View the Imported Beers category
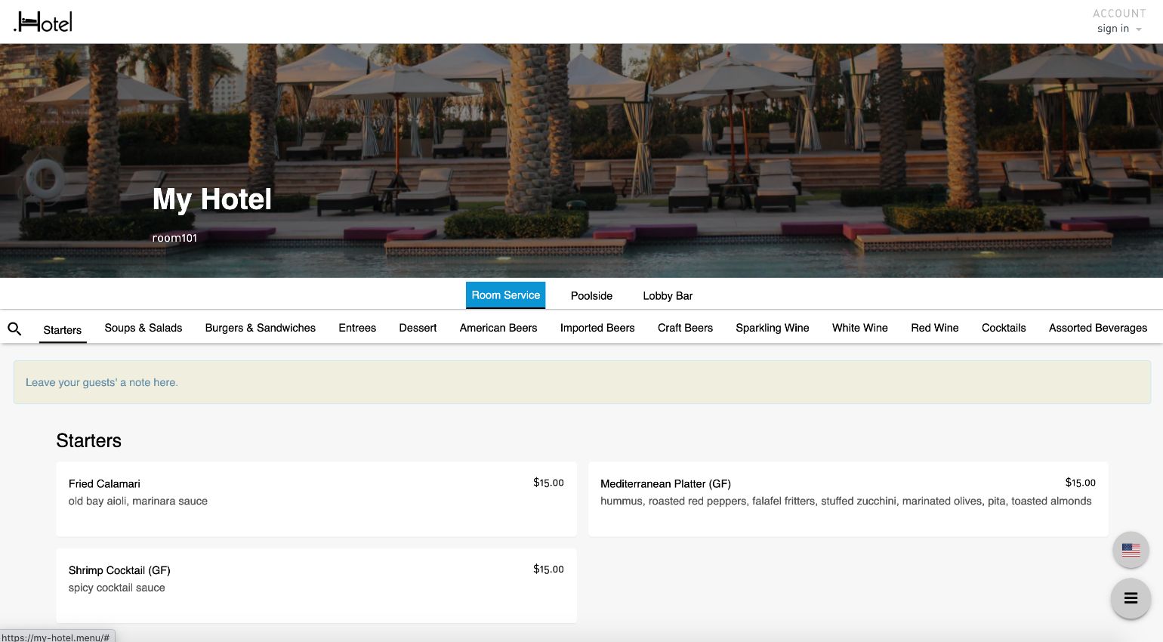Image resolution: width=1163 pixels, height=642 pixels. pyautogui.click(x=597, y=328)
